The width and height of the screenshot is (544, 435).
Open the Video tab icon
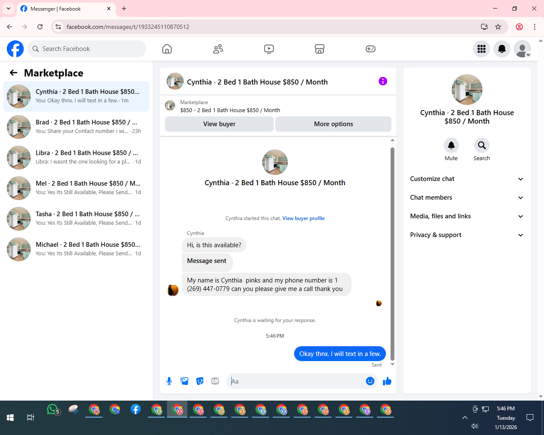point(269,49)
